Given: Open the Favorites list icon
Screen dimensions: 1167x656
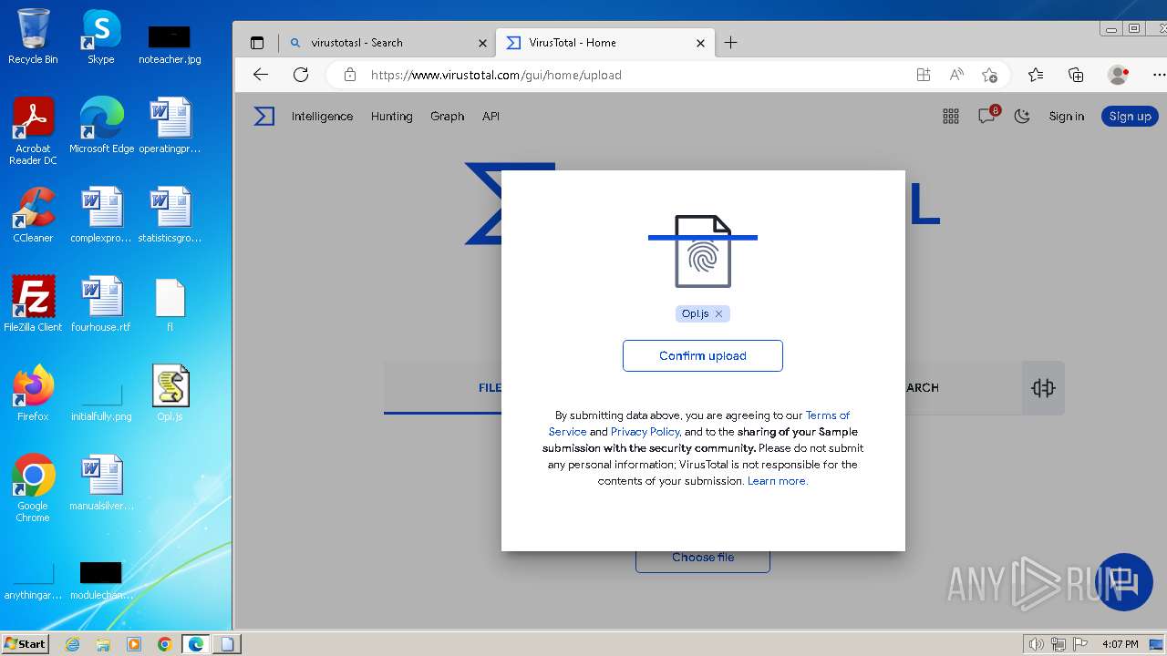Looking at the screenshot, I should [1036, 75].
